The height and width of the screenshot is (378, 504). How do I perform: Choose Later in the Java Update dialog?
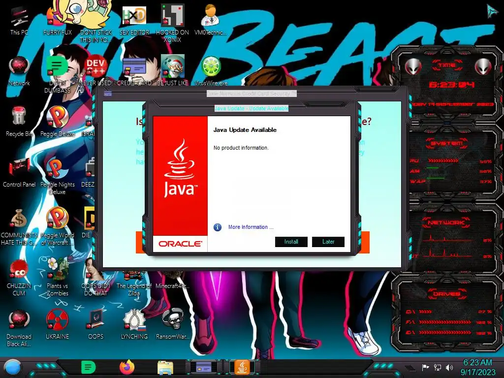pyautogui.click(x=328, y=242)
